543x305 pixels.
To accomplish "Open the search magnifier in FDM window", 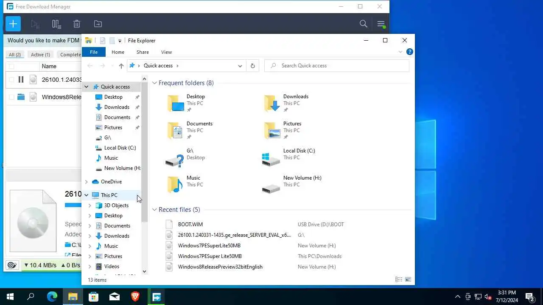I will (363, 24).
